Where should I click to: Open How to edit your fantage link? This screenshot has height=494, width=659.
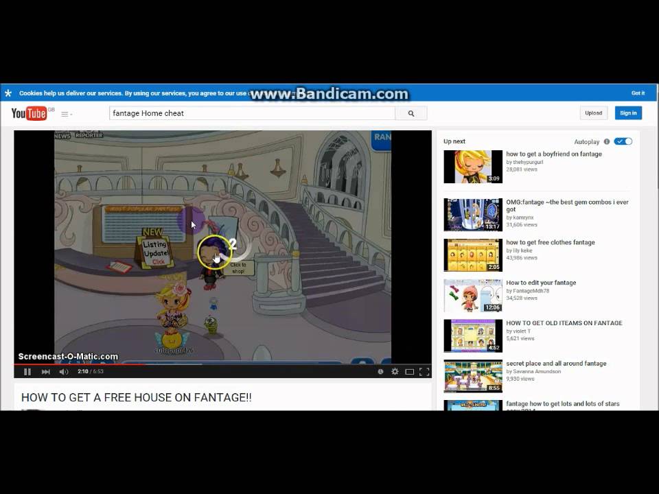coord(541,283)
